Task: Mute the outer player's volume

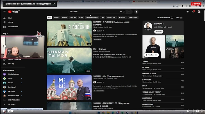Action: [9, 111]
